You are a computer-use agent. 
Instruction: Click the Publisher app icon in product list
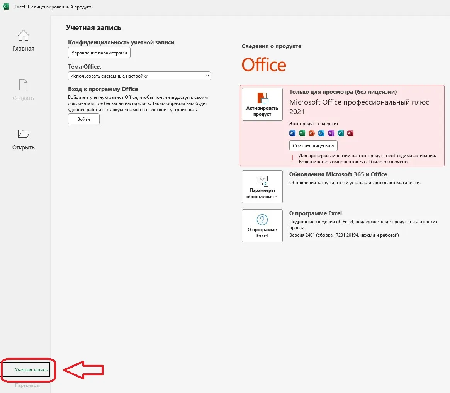[341, 133]
